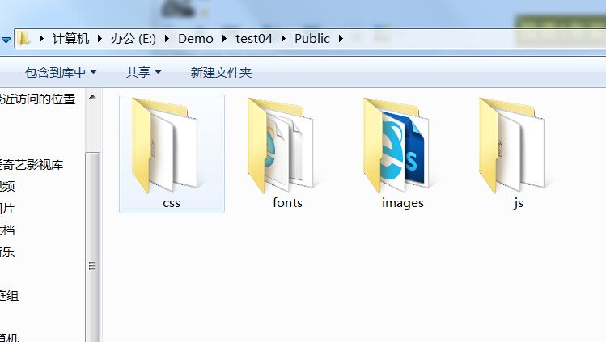Screen dimensions: 606x342
Task: Select 奇艺影视库 in the navigation pane
Action: pyautogui.click(x=32, y=165)
